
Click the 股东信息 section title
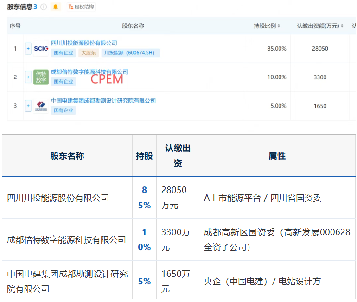click(20, 7)
